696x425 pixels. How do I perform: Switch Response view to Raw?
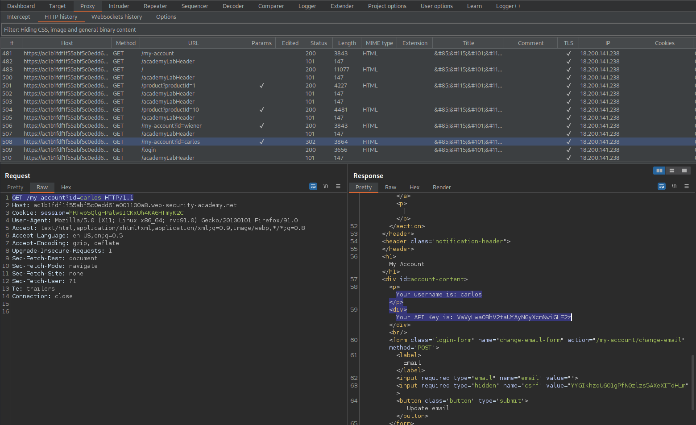[391, 187]
